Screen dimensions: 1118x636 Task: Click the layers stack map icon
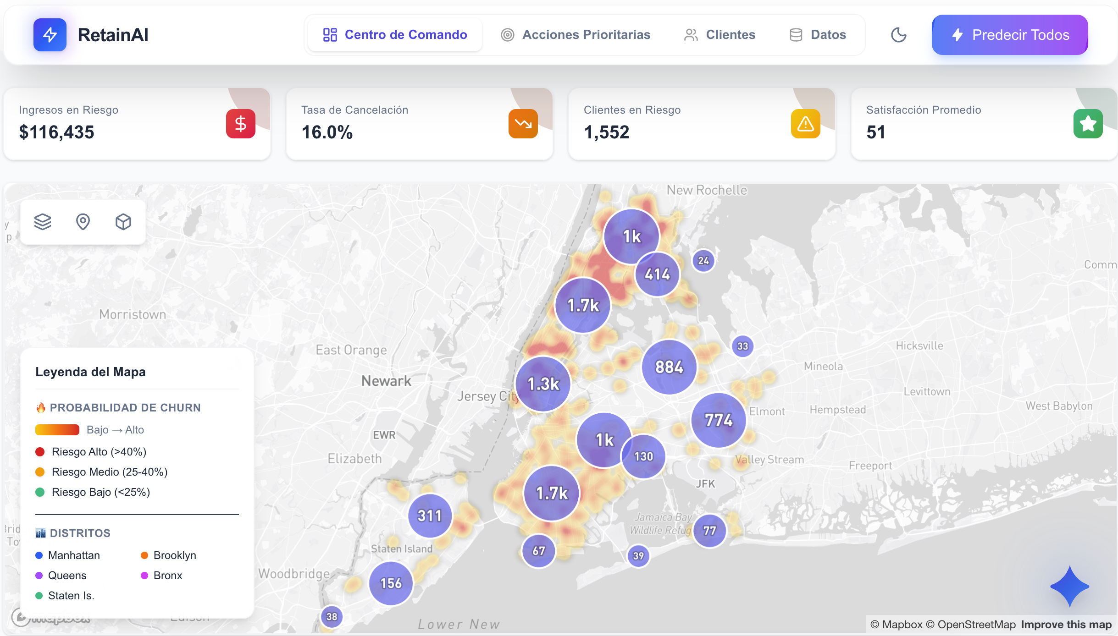coord(43,222)
